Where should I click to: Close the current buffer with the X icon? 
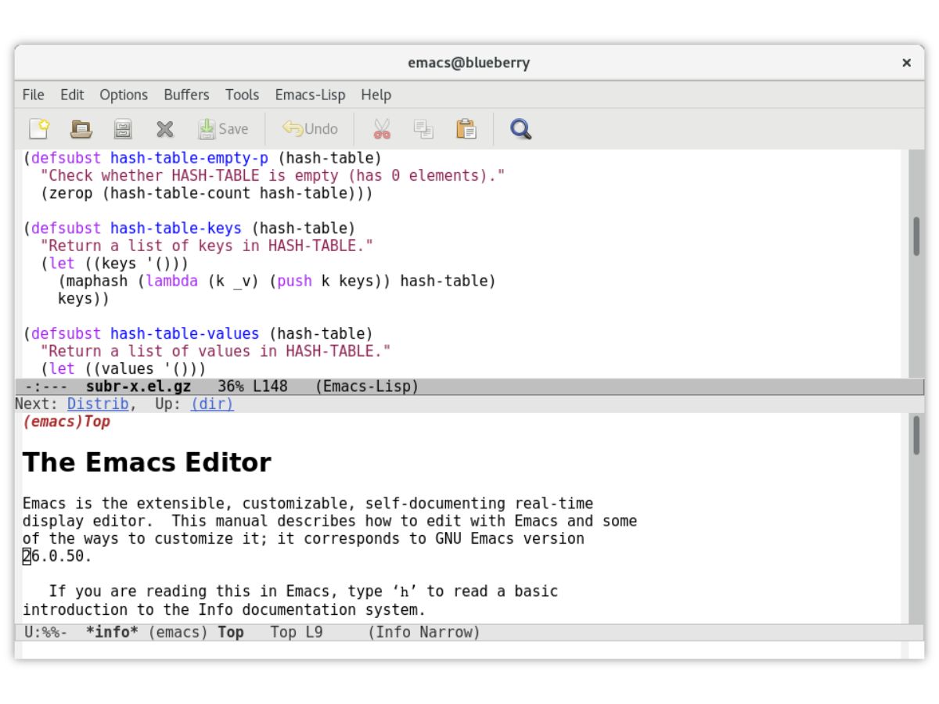tap(164, 128)
